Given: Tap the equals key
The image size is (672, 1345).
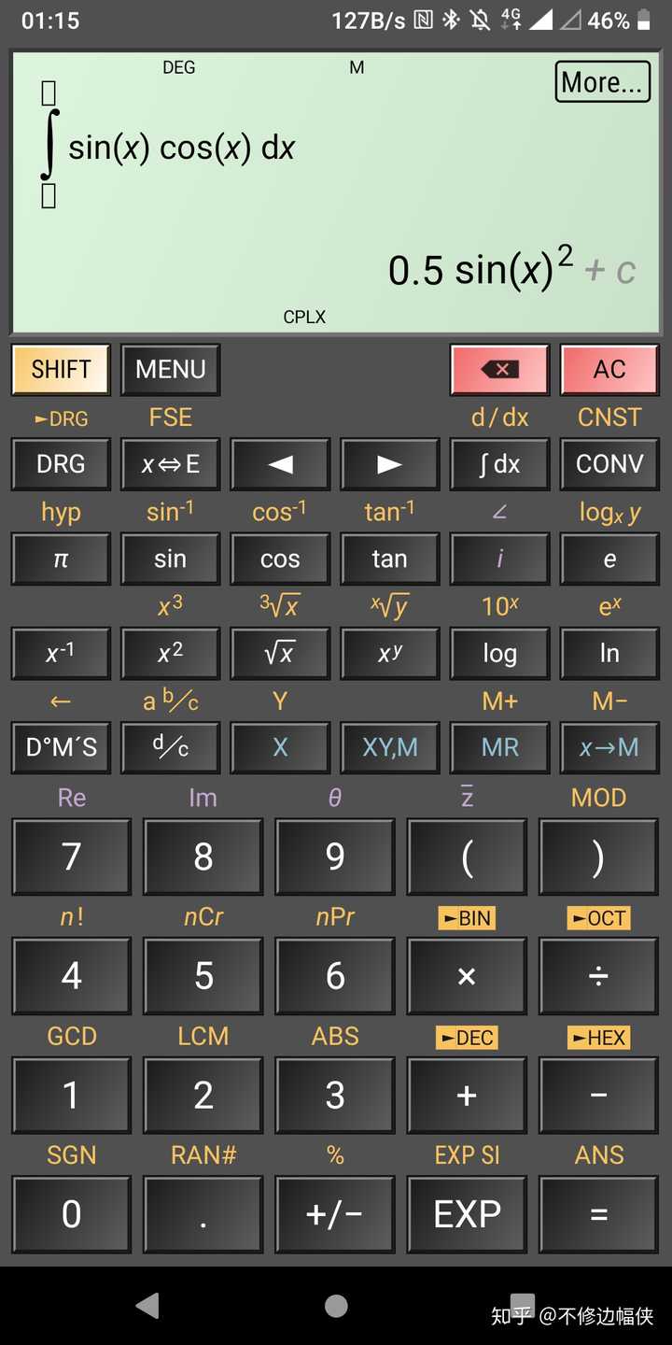Looking at the screenshot, I should click(x=598, y=1214).
